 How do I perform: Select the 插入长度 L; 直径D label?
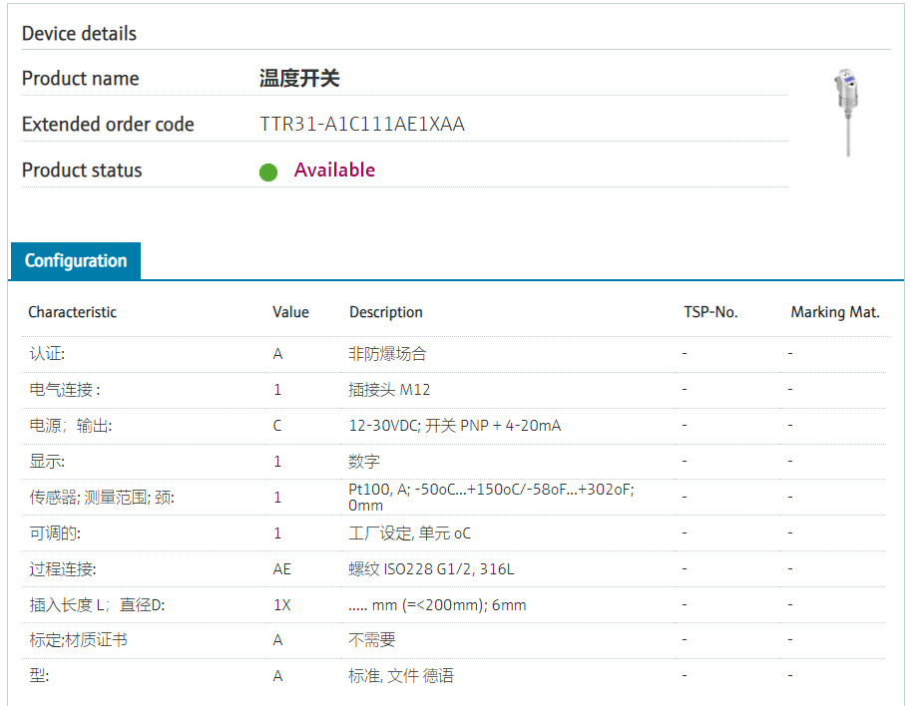[98, 605]
